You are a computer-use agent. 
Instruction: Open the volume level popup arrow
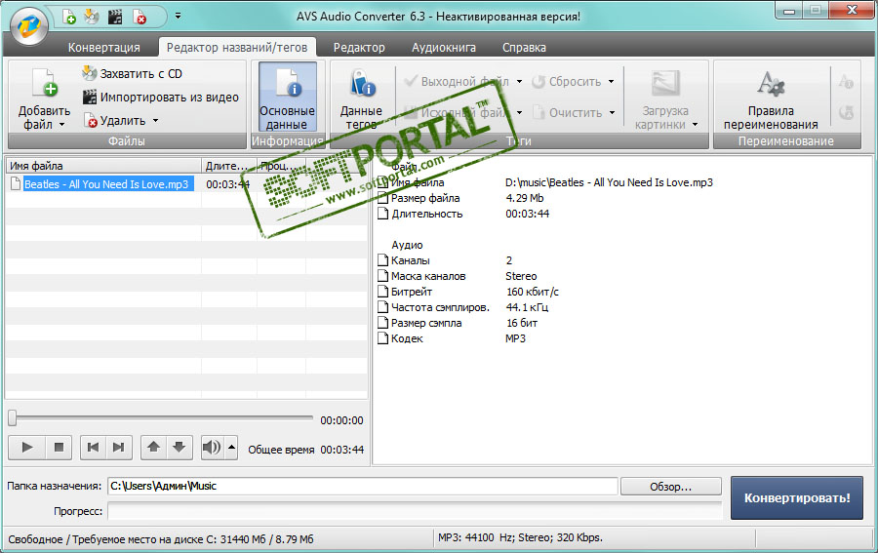231,448
